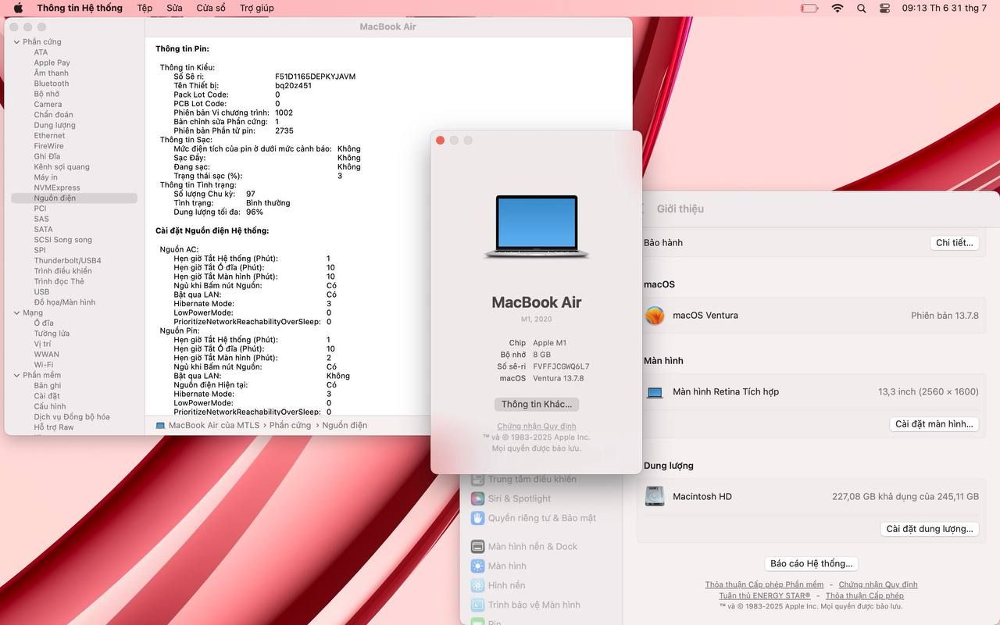Click the Siri & Spotlight sidebar icon
The image size is (1000, 625).
[x=477, y=498]
